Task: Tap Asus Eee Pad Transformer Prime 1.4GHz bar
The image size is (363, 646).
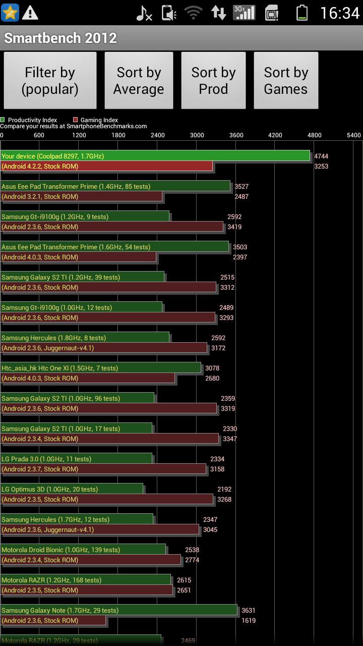Action: point(115,186)
